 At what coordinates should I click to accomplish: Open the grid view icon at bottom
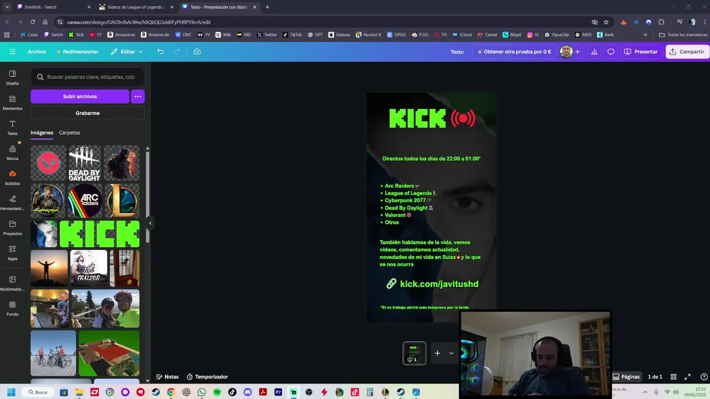[673, 377]
